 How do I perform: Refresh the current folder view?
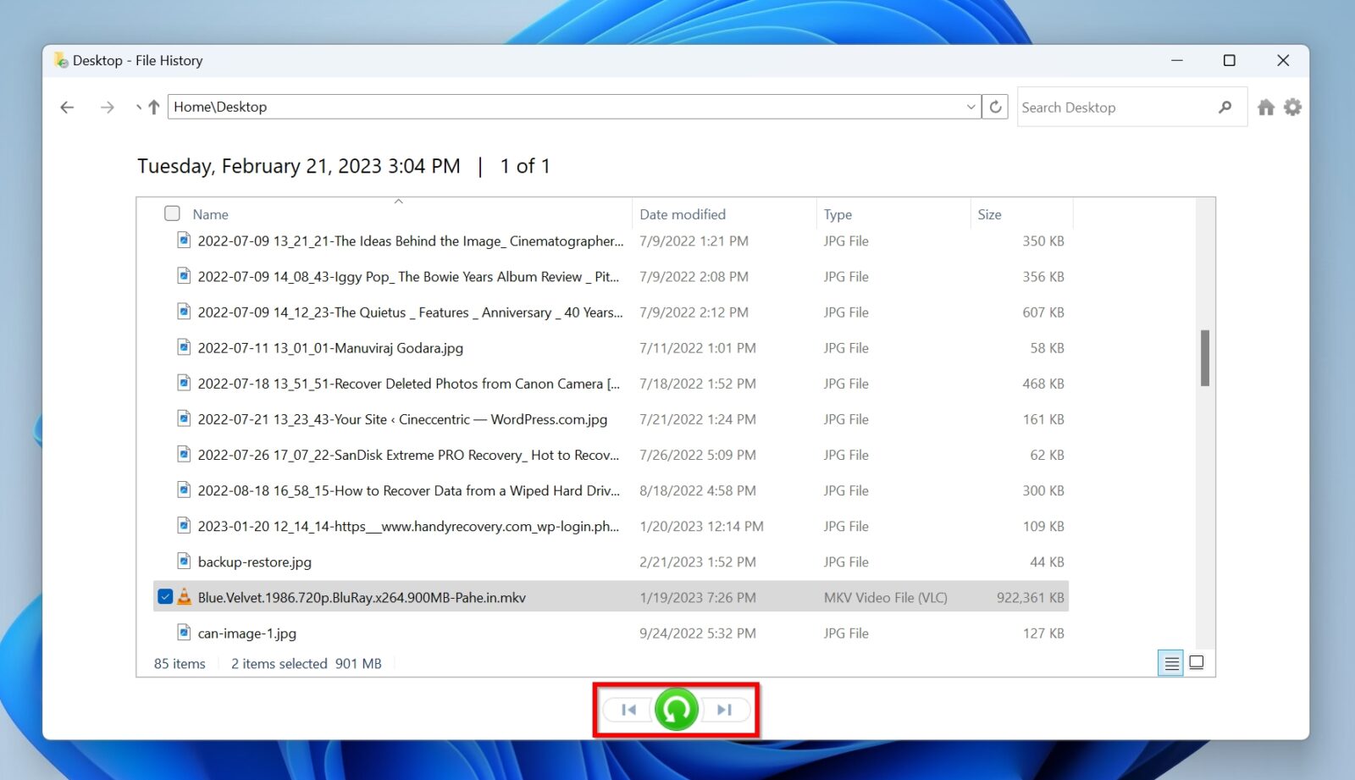point(995,106)
